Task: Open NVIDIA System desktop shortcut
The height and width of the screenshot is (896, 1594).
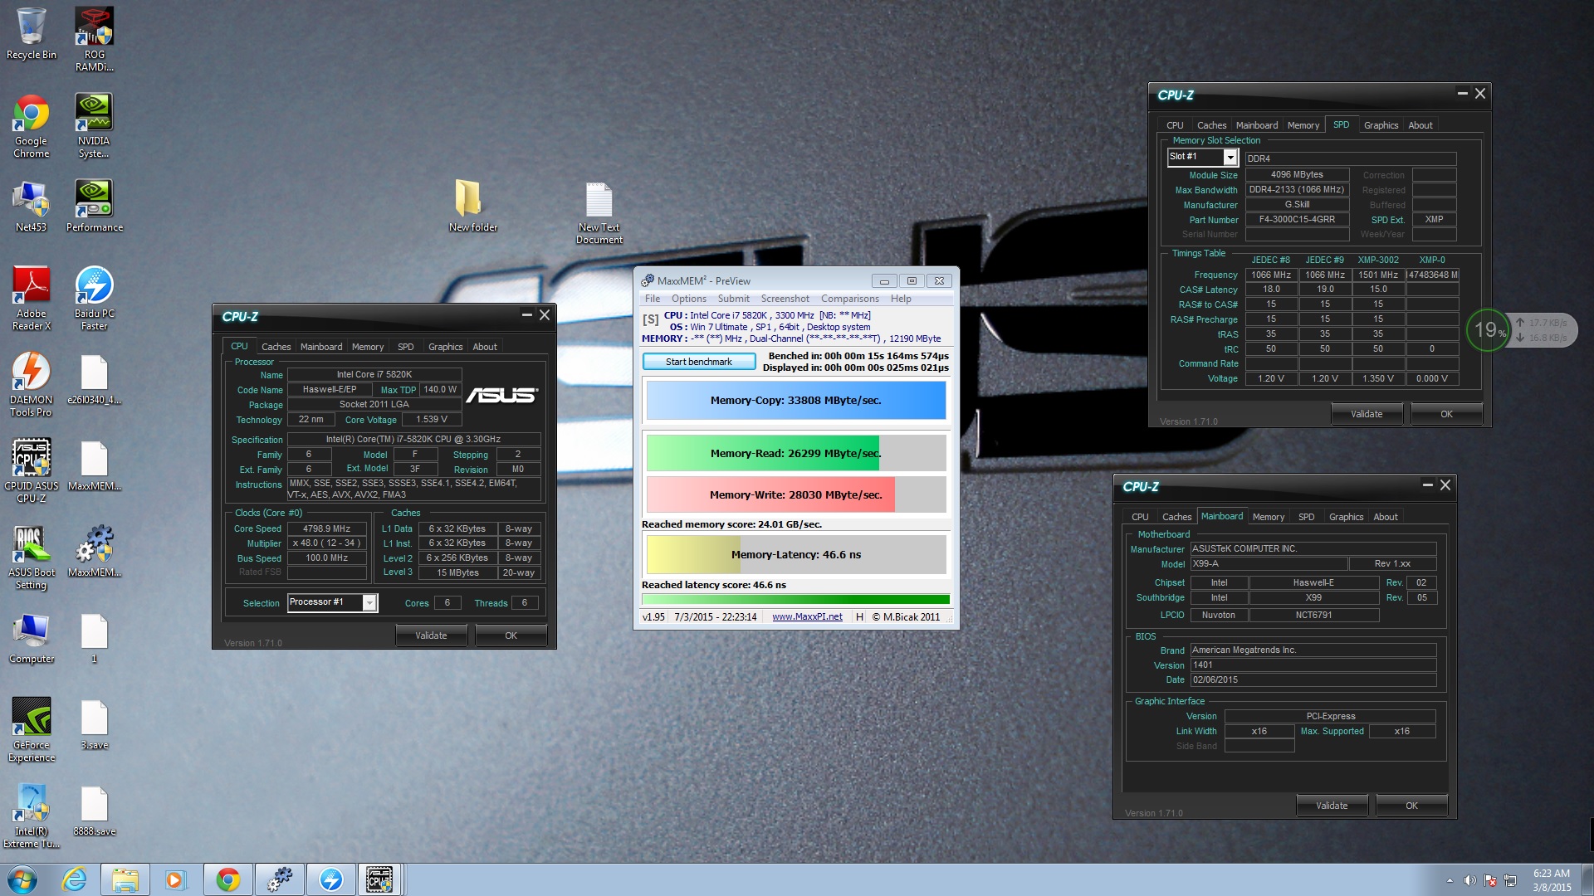Action: pyautogui.click(x=94, y=125)
